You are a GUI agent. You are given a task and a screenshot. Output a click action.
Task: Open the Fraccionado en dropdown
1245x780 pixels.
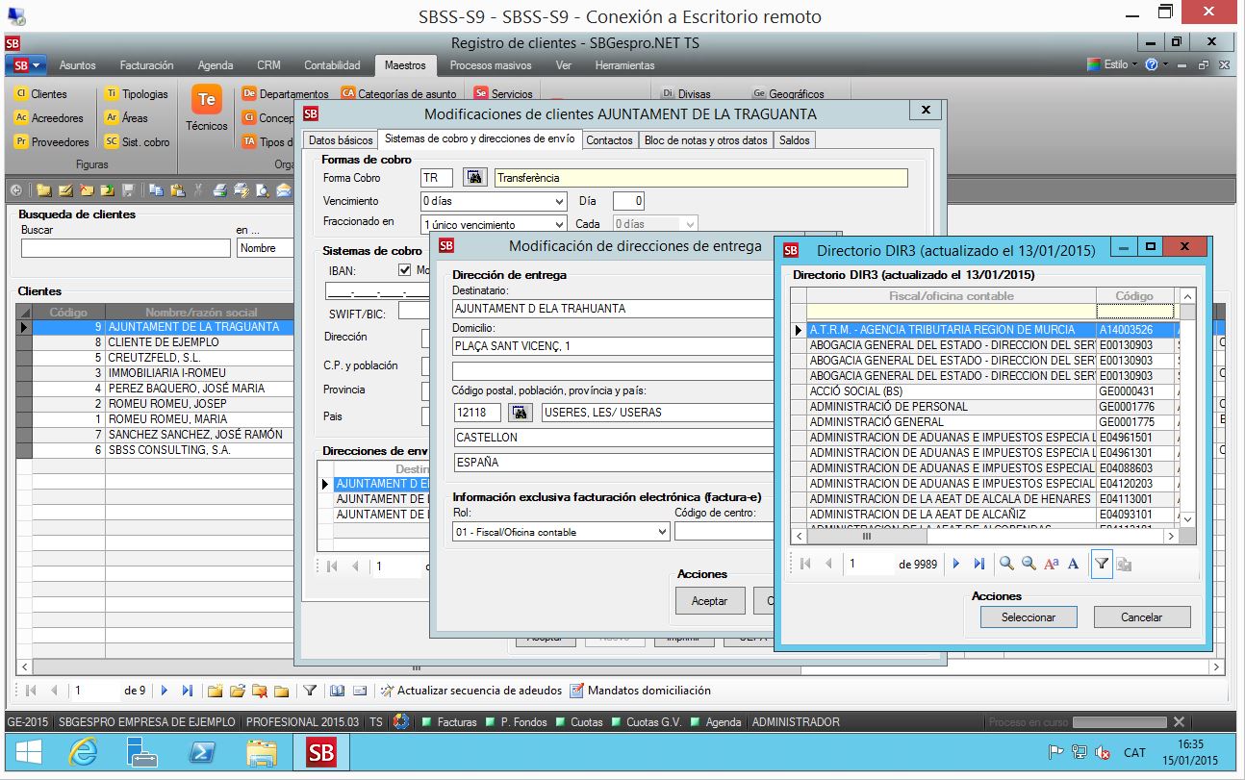tap(560, 225)
